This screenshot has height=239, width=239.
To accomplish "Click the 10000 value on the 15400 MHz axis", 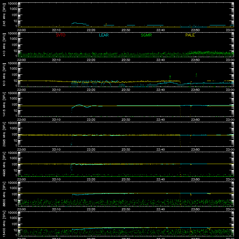I will point(13,213).
